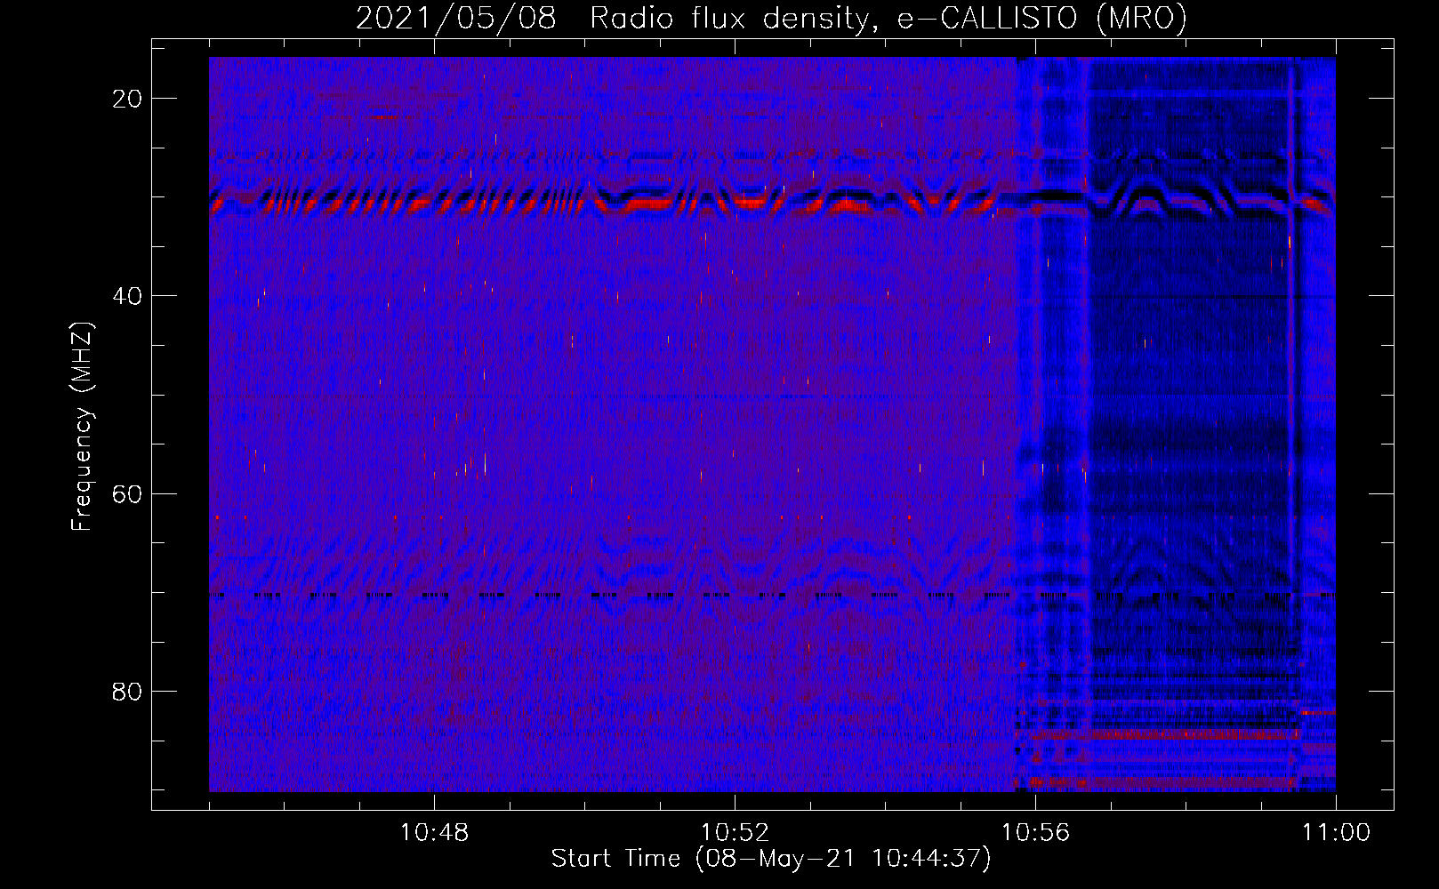Click the 80 MHz frequency tick label

tap(127, 691)
